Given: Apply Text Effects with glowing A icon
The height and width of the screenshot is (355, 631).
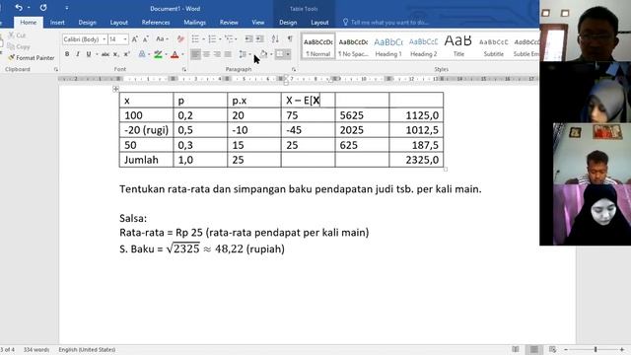Looking at the screenshot, I should click(x=142, y=54).
